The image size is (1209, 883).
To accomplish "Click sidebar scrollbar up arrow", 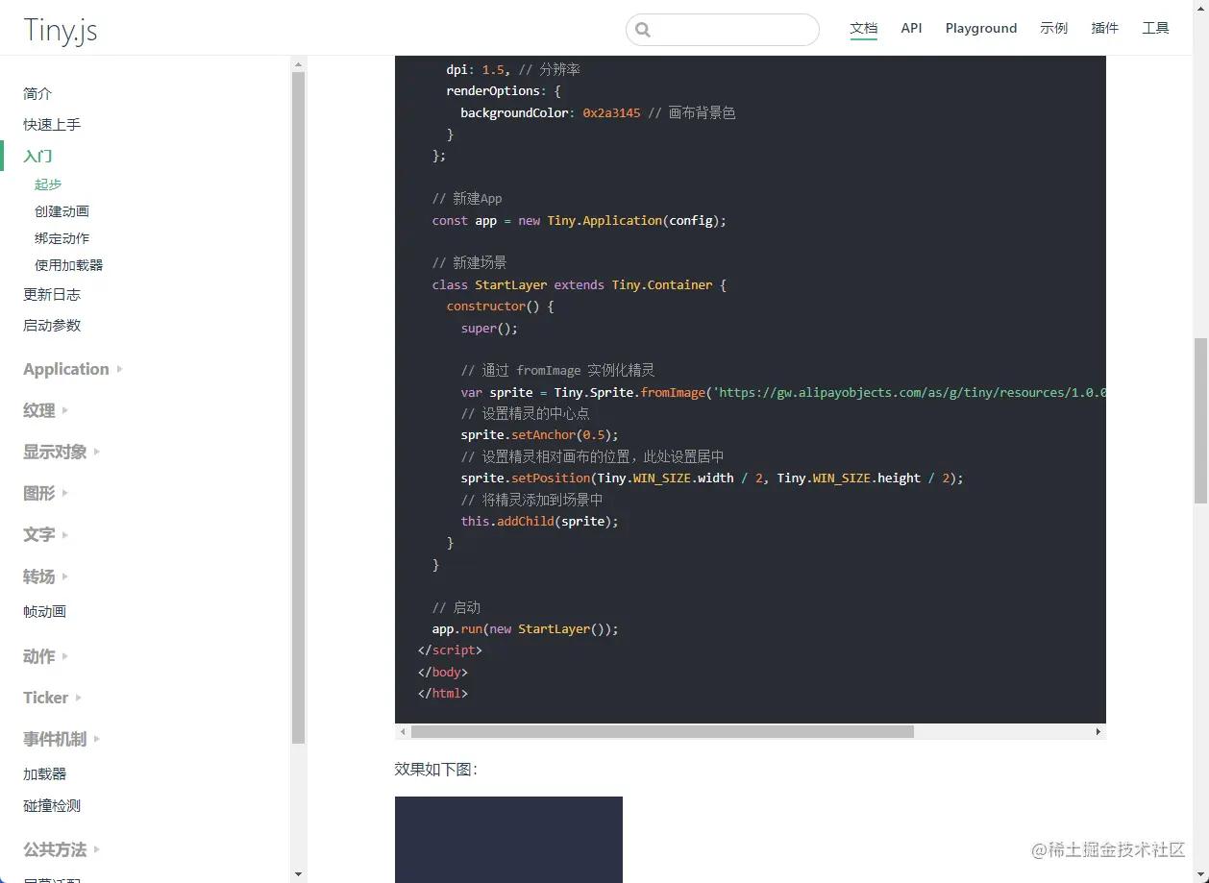I will pos(298,64).
